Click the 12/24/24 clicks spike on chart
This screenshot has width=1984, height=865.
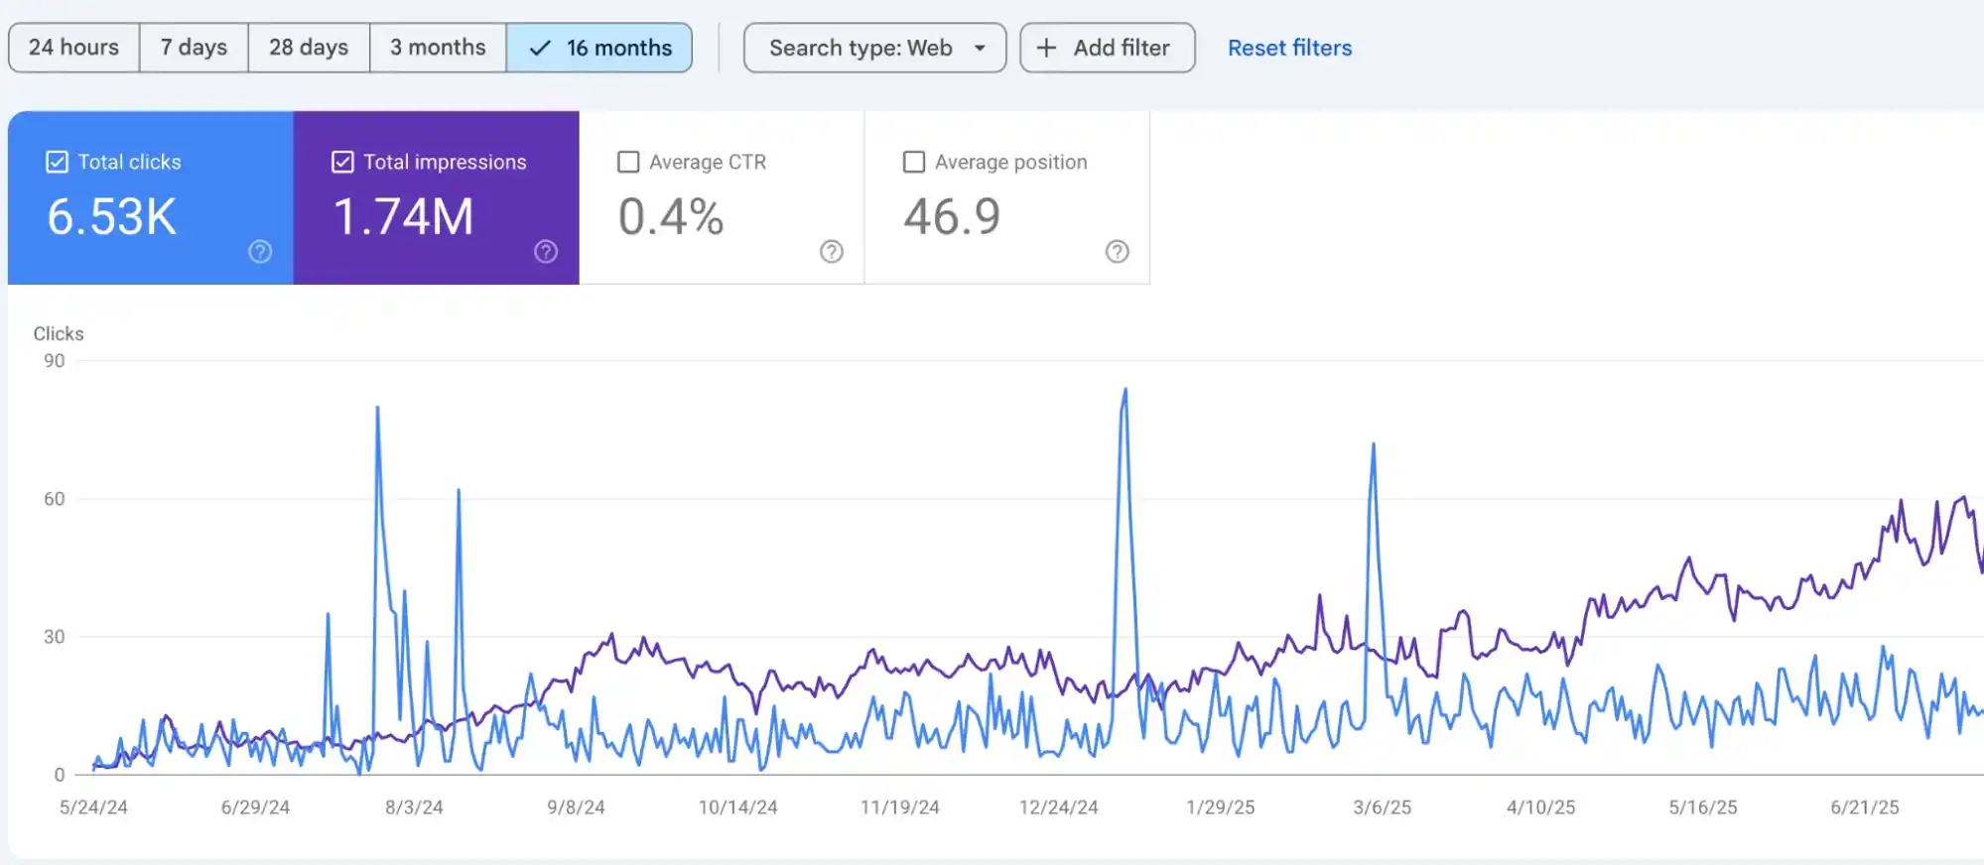pyautogui.click(x=1124, y=392)
